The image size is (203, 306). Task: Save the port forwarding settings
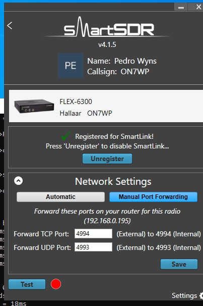point(179,264)
